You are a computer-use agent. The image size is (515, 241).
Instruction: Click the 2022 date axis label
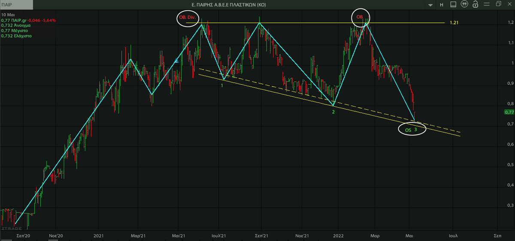point(338,235)
